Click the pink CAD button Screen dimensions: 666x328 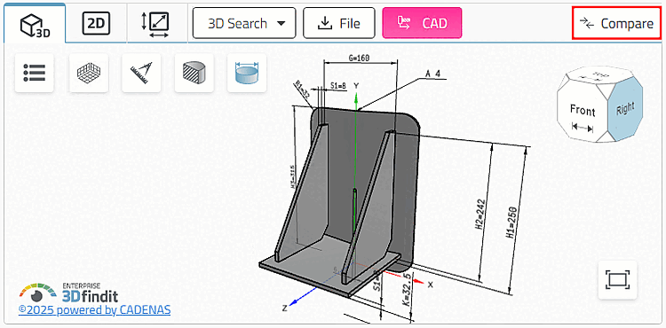coord(422,23)
